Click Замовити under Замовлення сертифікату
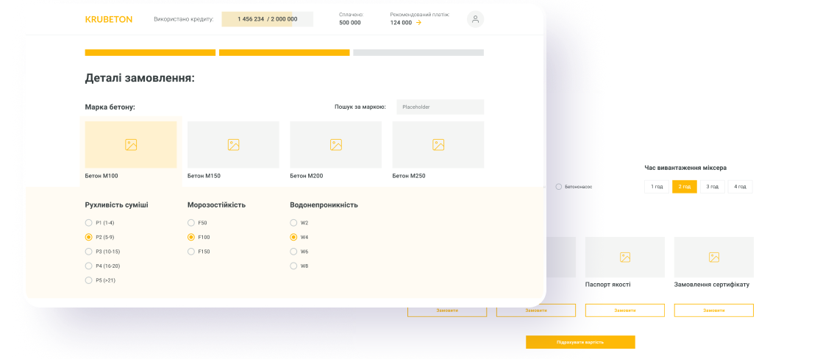This screenshot has height=359, width=831. click(x=713, y=310)
